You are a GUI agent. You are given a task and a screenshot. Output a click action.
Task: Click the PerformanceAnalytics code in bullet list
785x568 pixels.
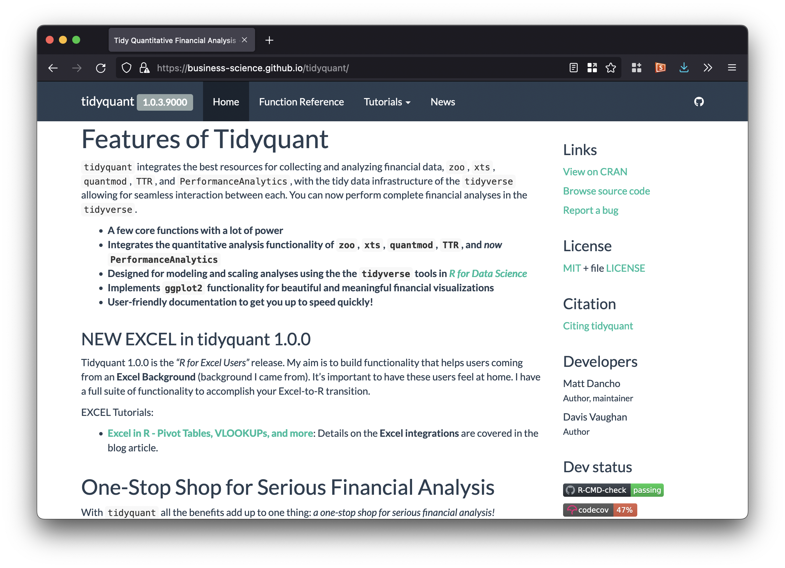164,260
